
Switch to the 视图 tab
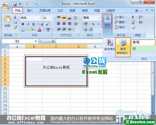(x=97, y=10)
